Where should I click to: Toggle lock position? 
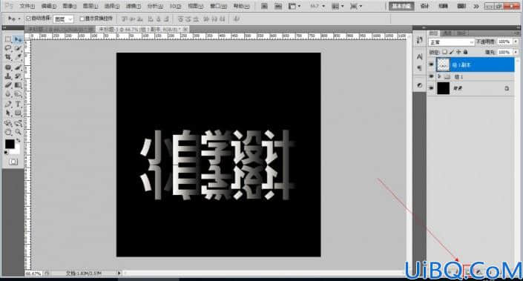(458, 52)
